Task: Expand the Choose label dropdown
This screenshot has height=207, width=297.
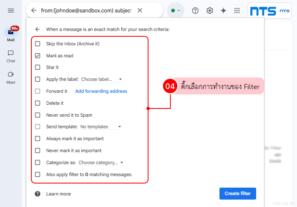Action: (x=101, y=79)
